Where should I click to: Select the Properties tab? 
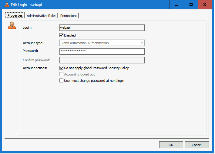(15, 15)
